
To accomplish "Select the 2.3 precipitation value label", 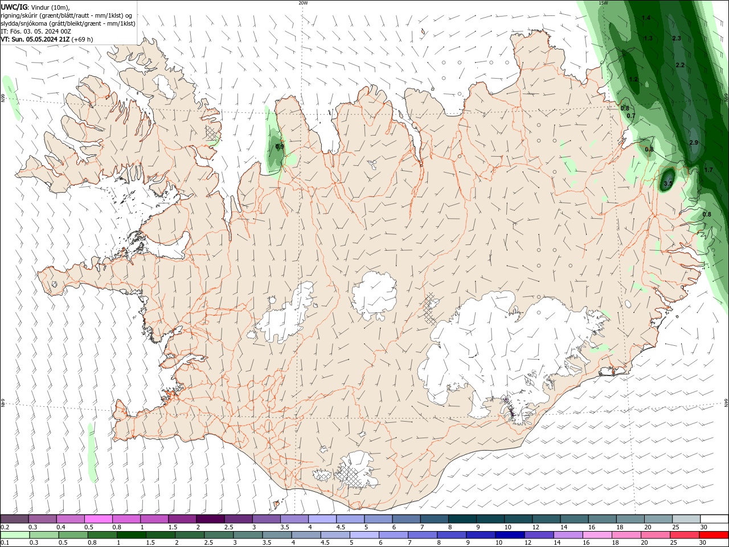I will (677, 38).
